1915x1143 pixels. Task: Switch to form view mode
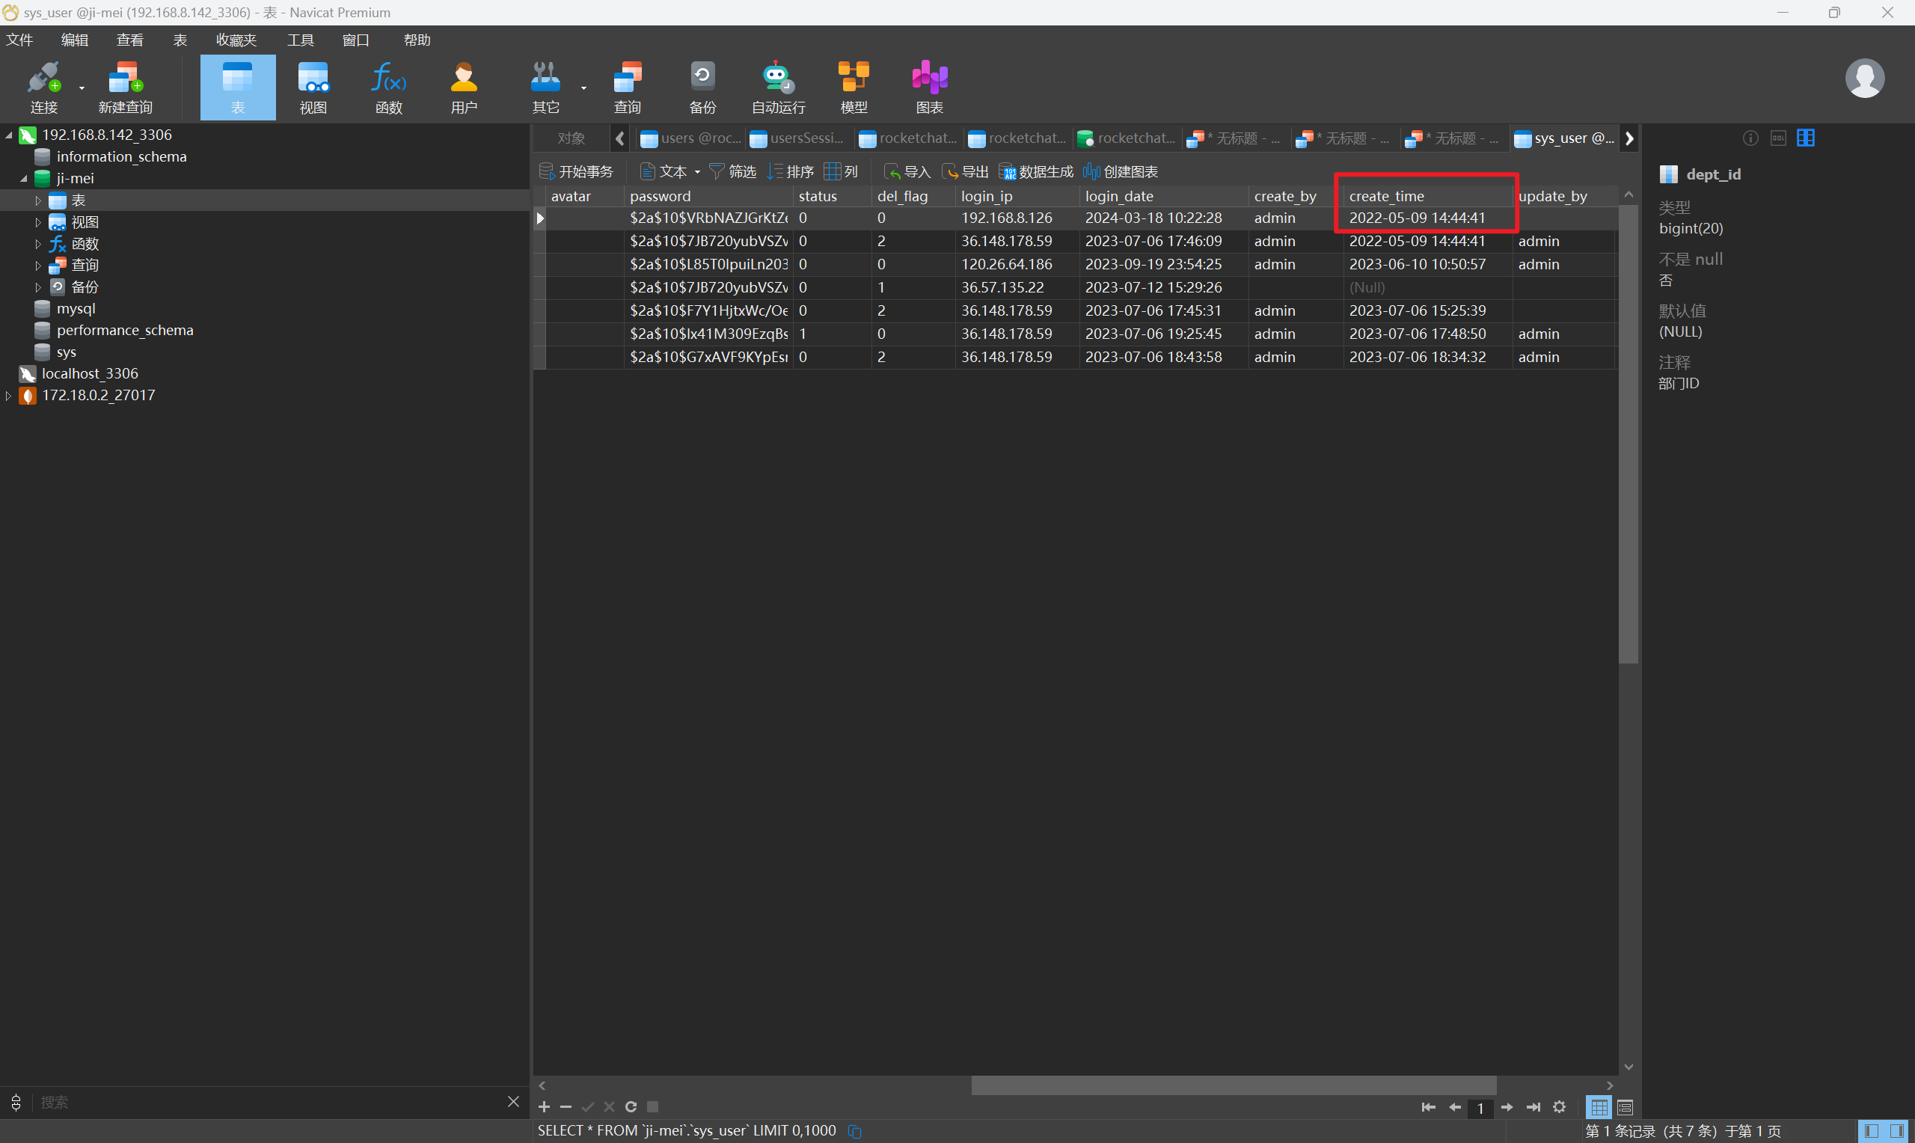click(1625, 1108)
